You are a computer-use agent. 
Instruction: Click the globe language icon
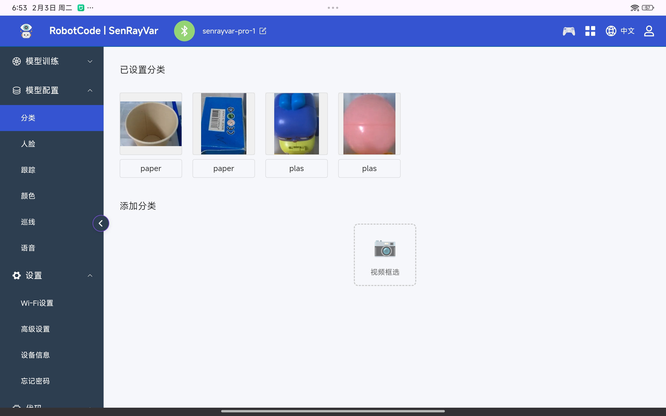pos(611,31)
